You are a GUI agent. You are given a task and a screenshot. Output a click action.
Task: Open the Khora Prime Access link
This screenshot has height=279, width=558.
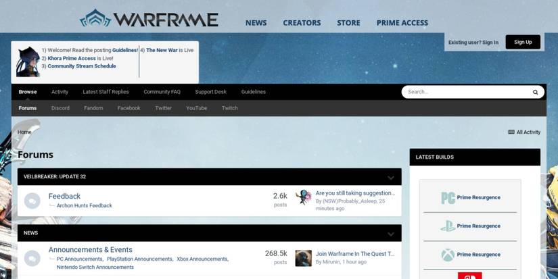pyautogui.click(x=72, y=58)
